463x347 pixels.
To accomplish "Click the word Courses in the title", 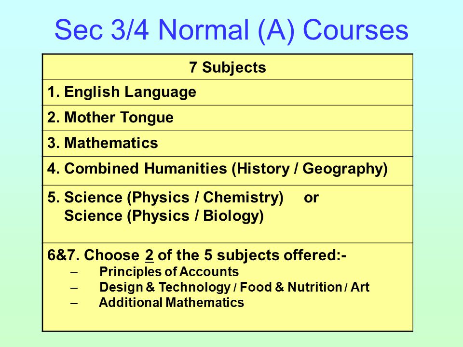I will 356,30.
